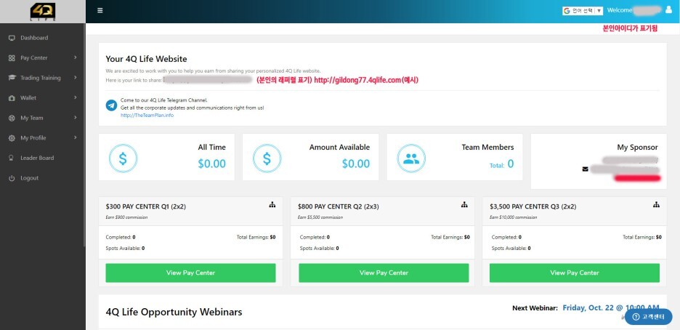Screen dimensions: 680x330
Task: View Pay Center for $300 Q1
Action: tap(191, 273)
